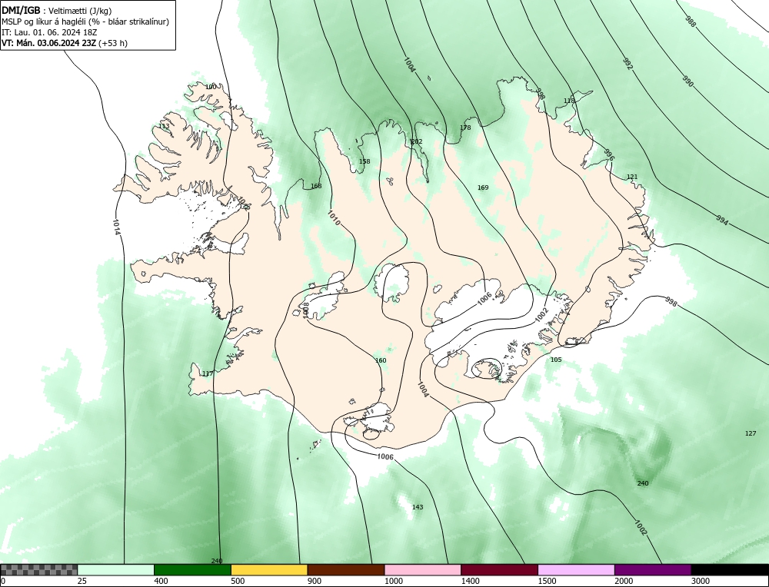Screen dimensions: 769x587
Task: Pick the pink 1000–1400 legend swatch
Action: tap(423, 570)
